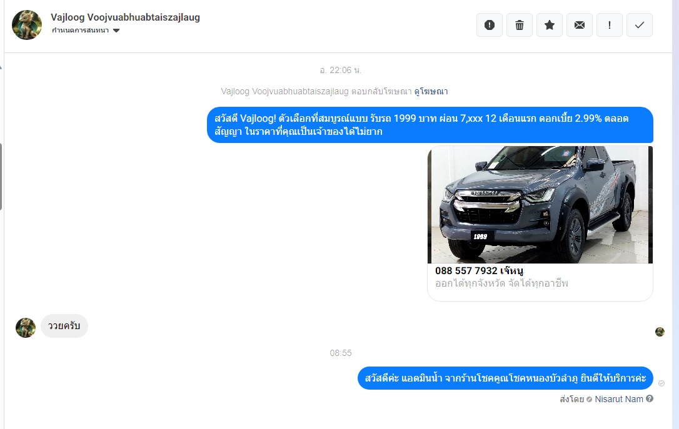Select the admin reply message สวัสดีค่ะ แอดมินน้ำ
679x429 pixels.
tap(505, 378)
